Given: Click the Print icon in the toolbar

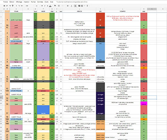Looking at the screenshot, I should click(4, 6).
